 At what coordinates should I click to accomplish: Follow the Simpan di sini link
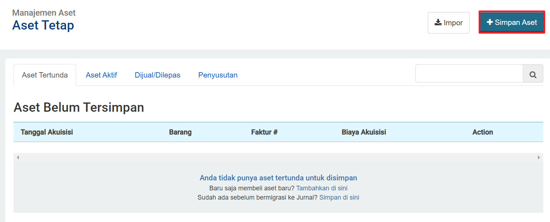click(x=339, y=197)
